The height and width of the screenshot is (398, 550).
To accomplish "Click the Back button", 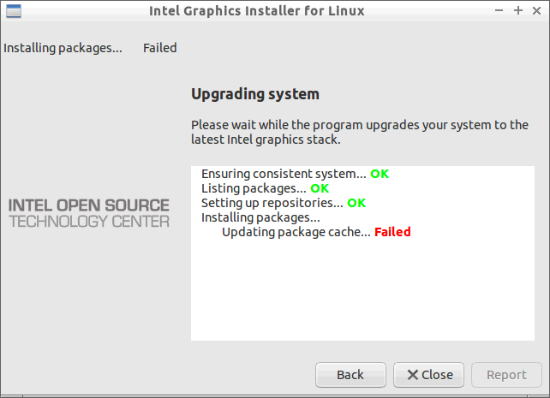I will pyautogui.click(x=350, y=375).
